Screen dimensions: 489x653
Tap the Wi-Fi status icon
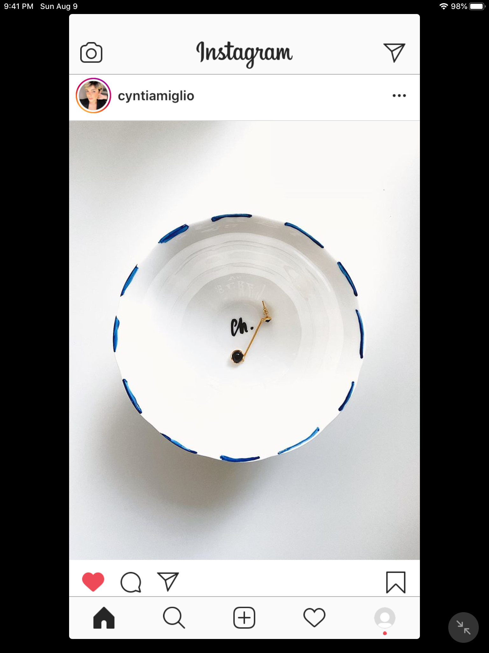[443, 6]
